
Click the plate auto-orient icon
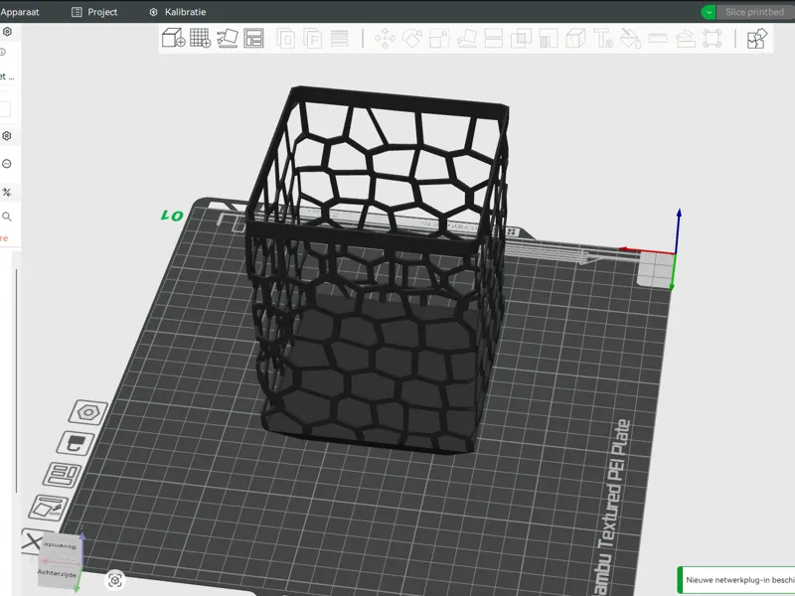click(x=49, y=508)
